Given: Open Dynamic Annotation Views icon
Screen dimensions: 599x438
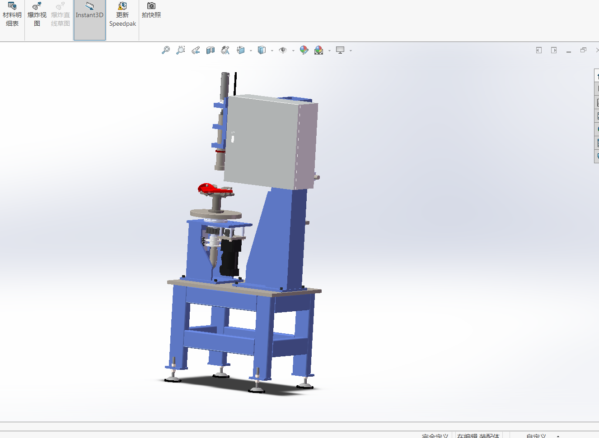Looking at the screenshot, I should (225, 50).
